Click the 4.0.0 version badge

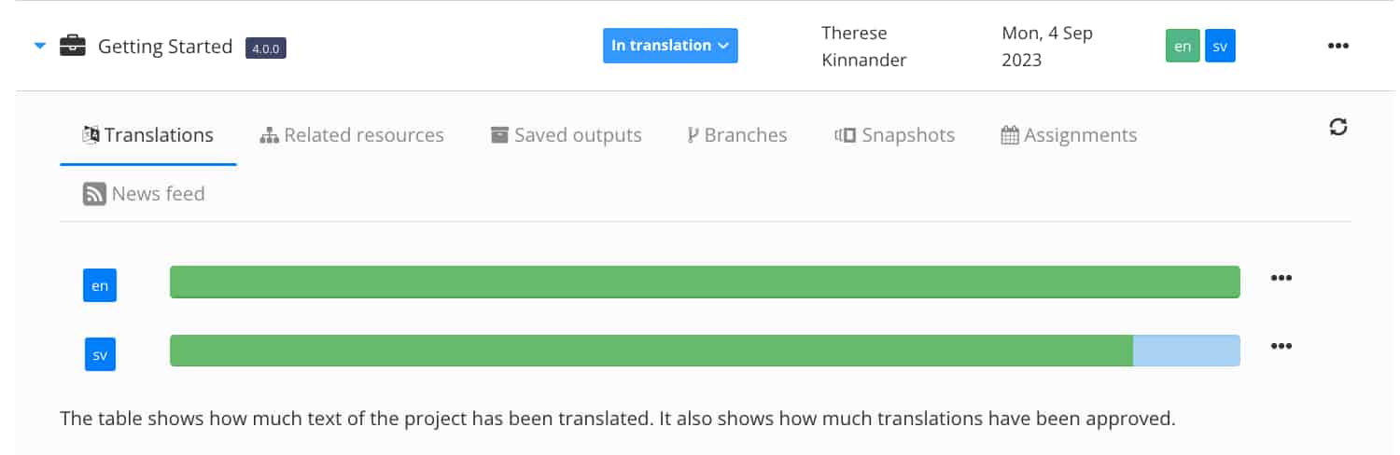click(x=266, y=48)
